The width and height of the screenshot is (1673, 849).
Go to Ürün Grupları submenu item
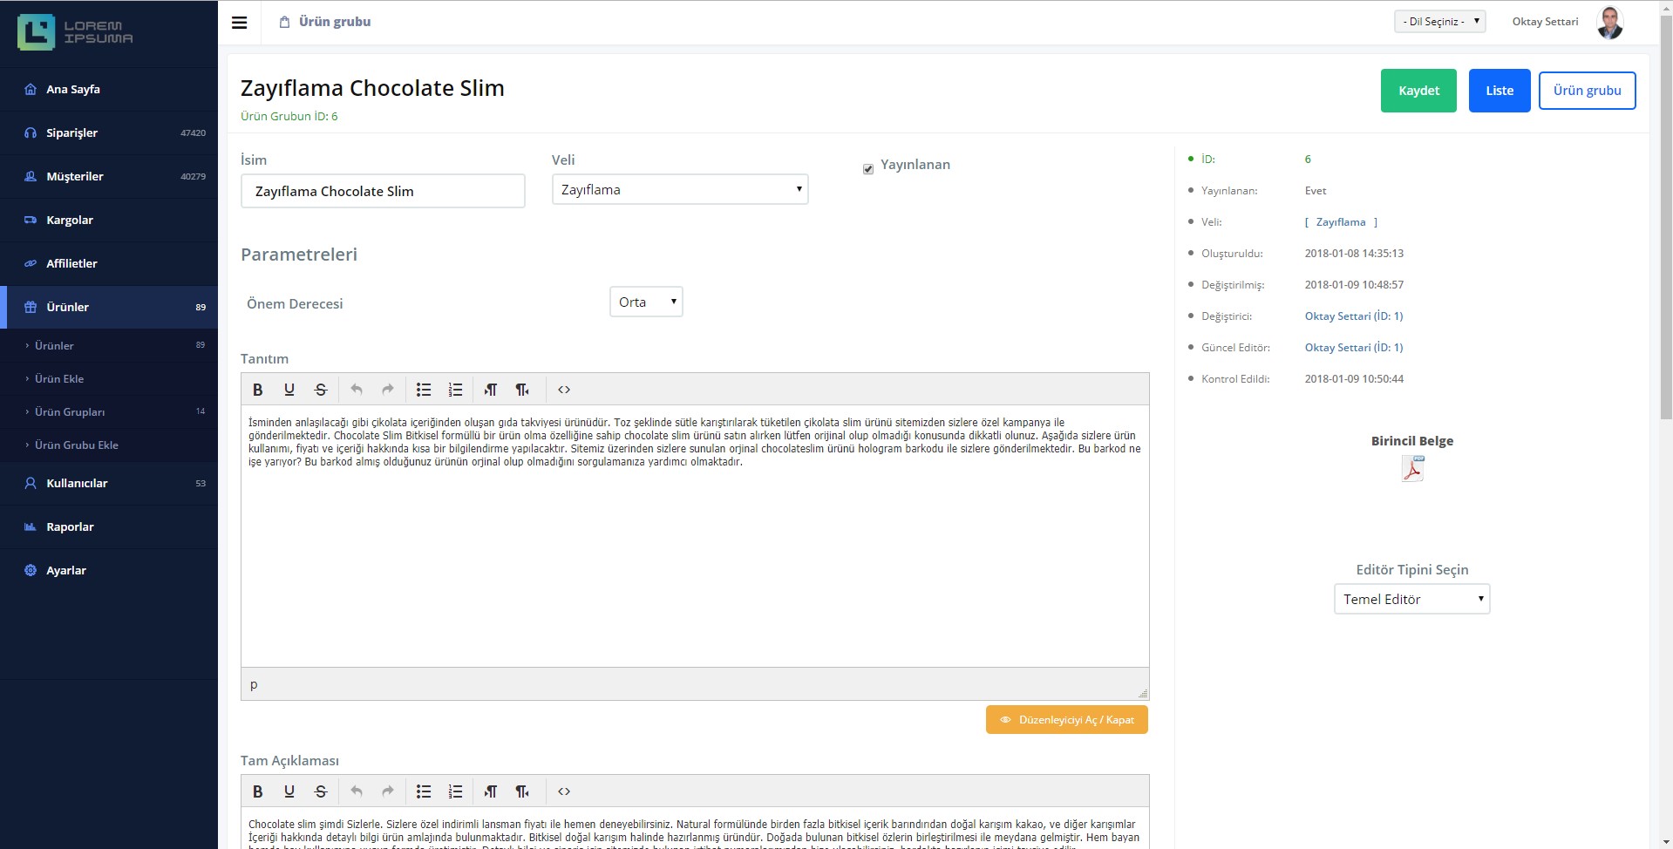(x=70, y=411)
